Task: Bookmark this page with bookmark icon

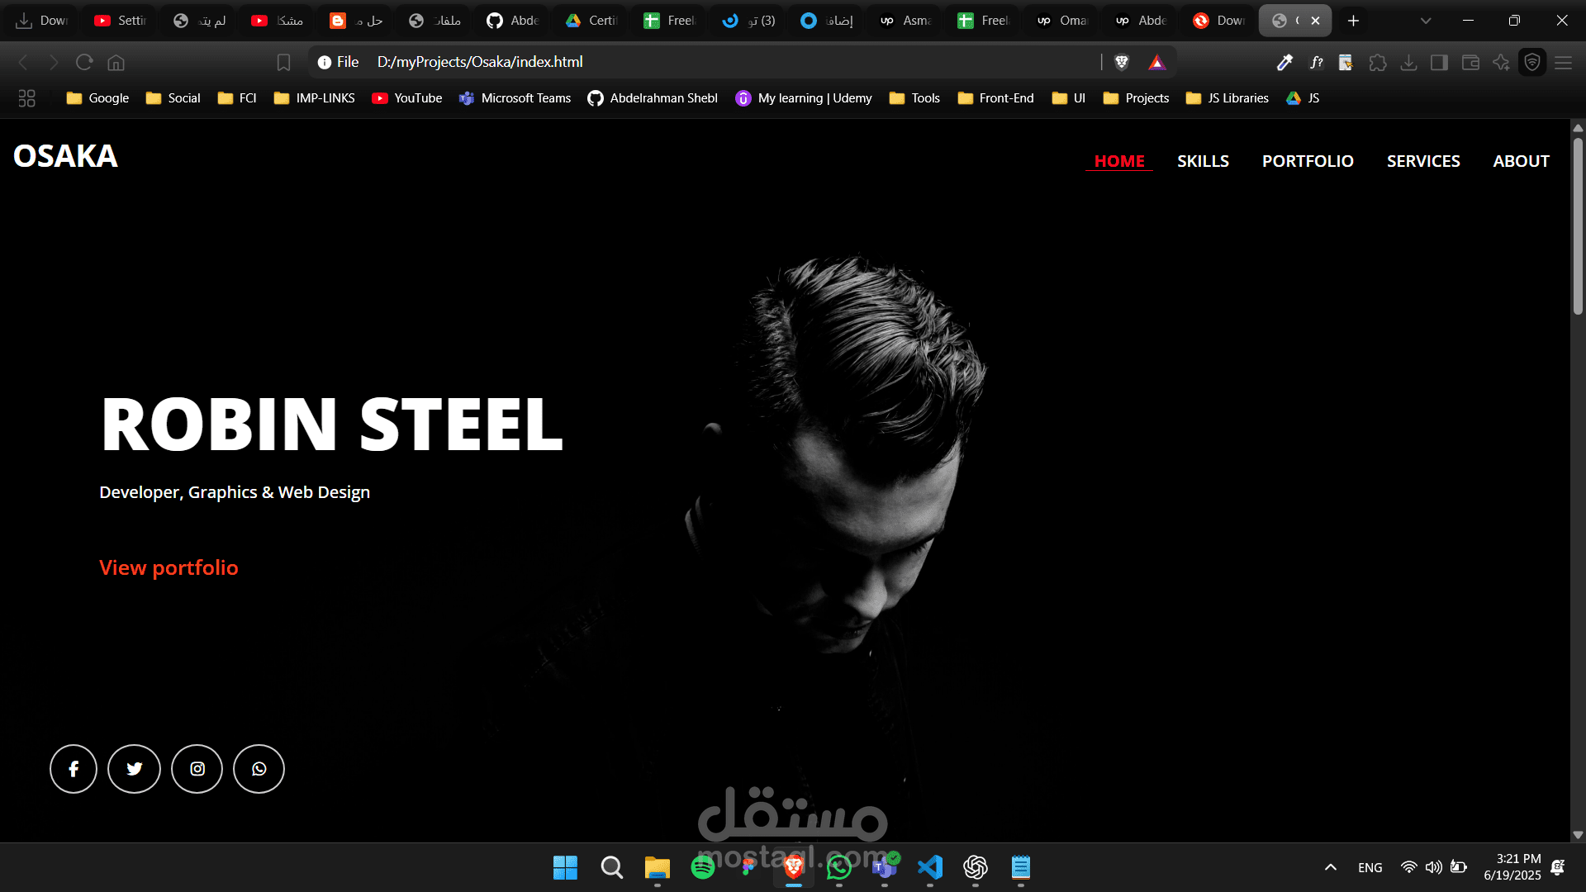Action: pos(283,62)
